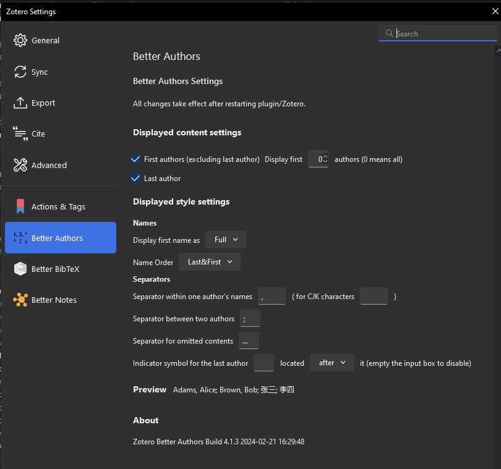Click the scrollbar up arrow
The width and height of the screenshot is (501, 469).
[x=498, y=51]
